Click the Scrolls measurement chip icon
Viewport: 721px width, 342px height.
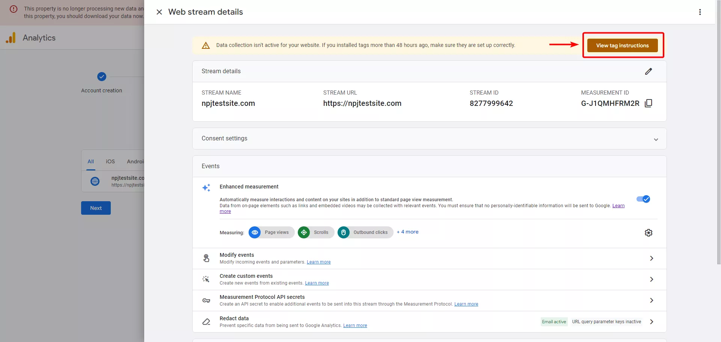point(304,232)
